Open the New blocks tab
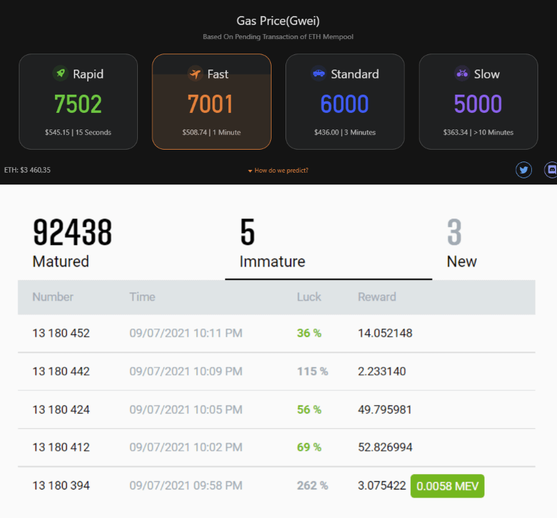This screenshot has width=557, height=518. coord(462,244)
